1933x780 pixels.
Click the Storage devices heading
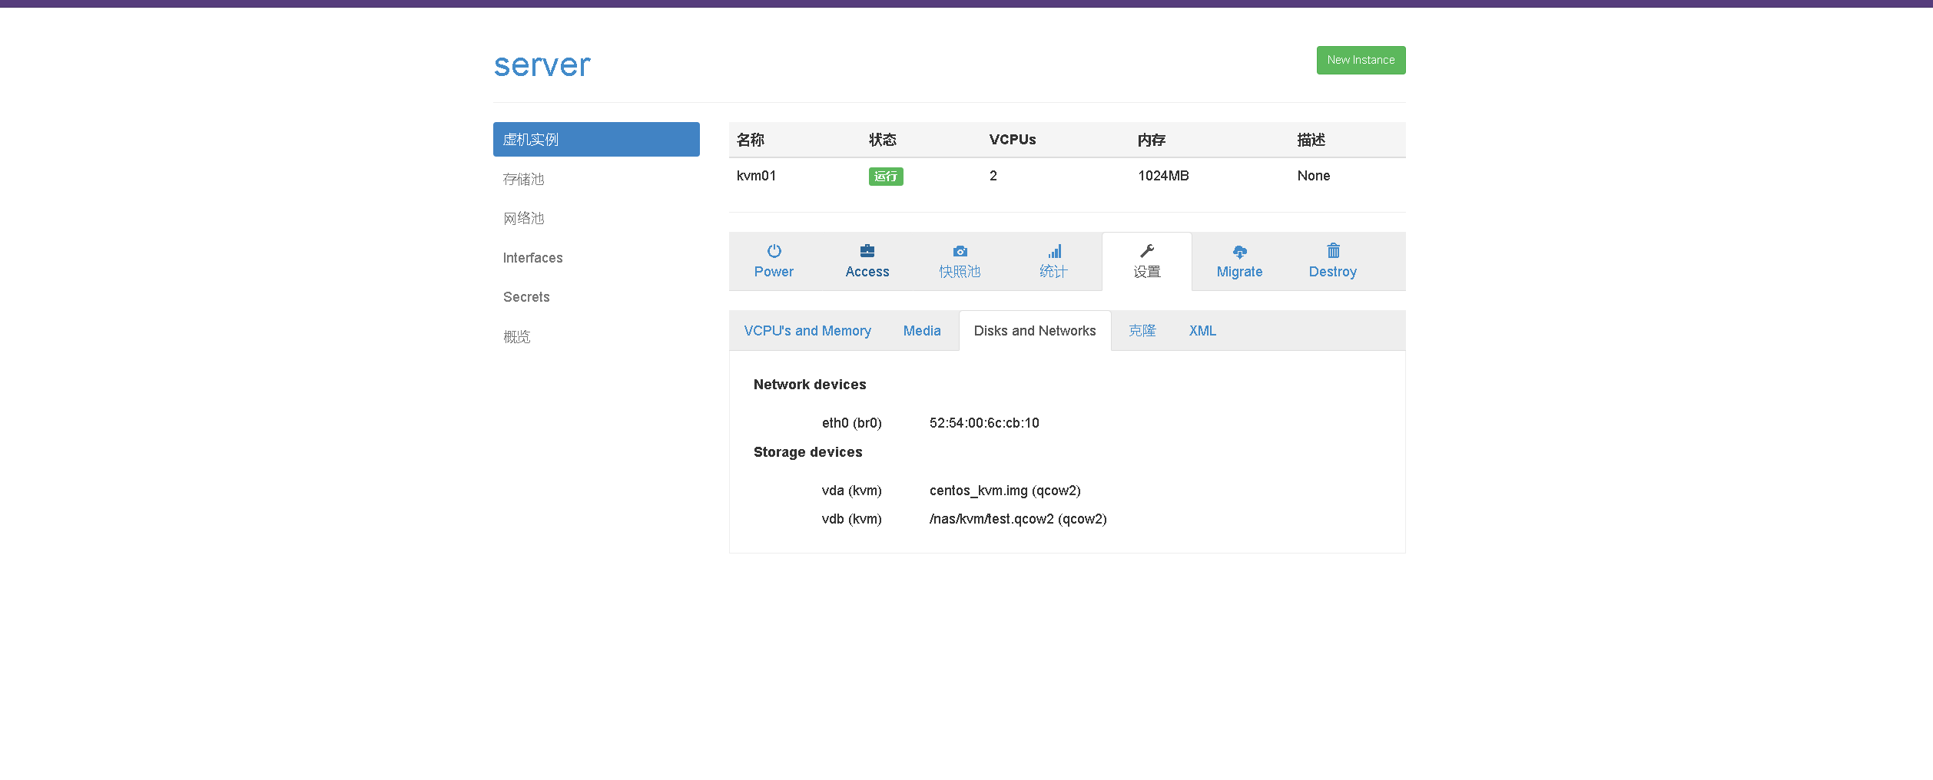coord(807,452)
